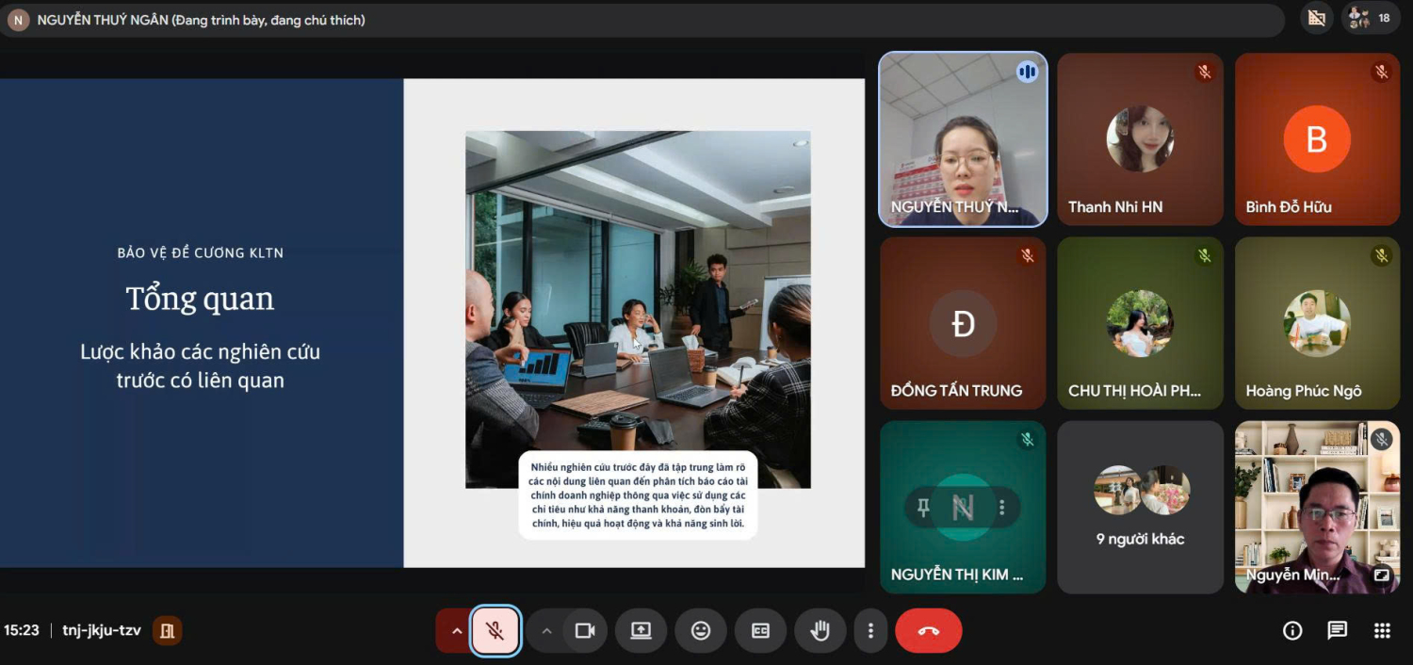Pin the NGUYỄN THỊ KIM tile
Image resolution: width=1413 pixels, height=665 pixels.
pyautogui.click(x=923, y=508)
